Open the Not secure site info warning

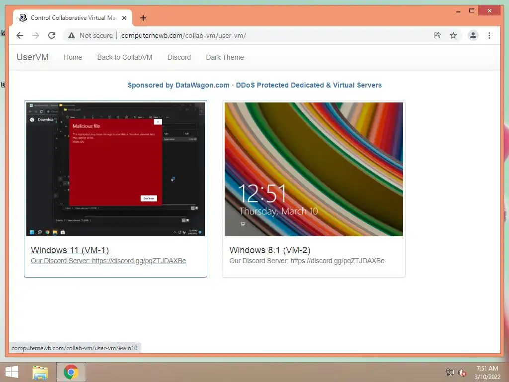(x=90, y=35)
